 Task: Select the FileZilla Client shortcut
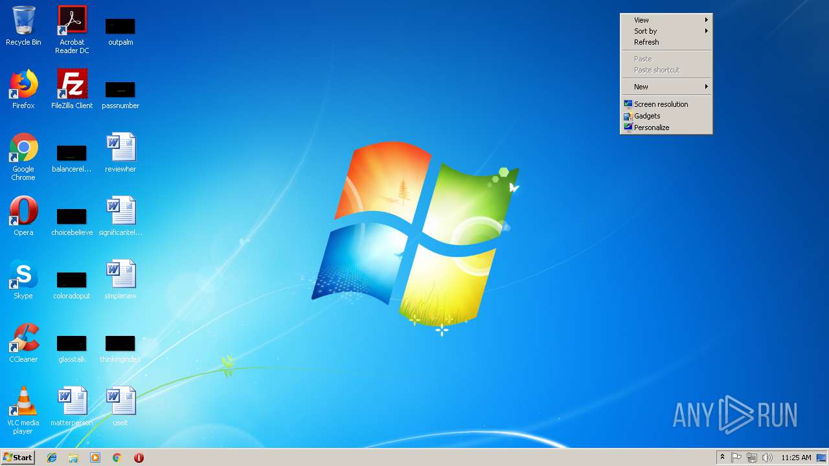pyautogui.click(x=72, y=89)
